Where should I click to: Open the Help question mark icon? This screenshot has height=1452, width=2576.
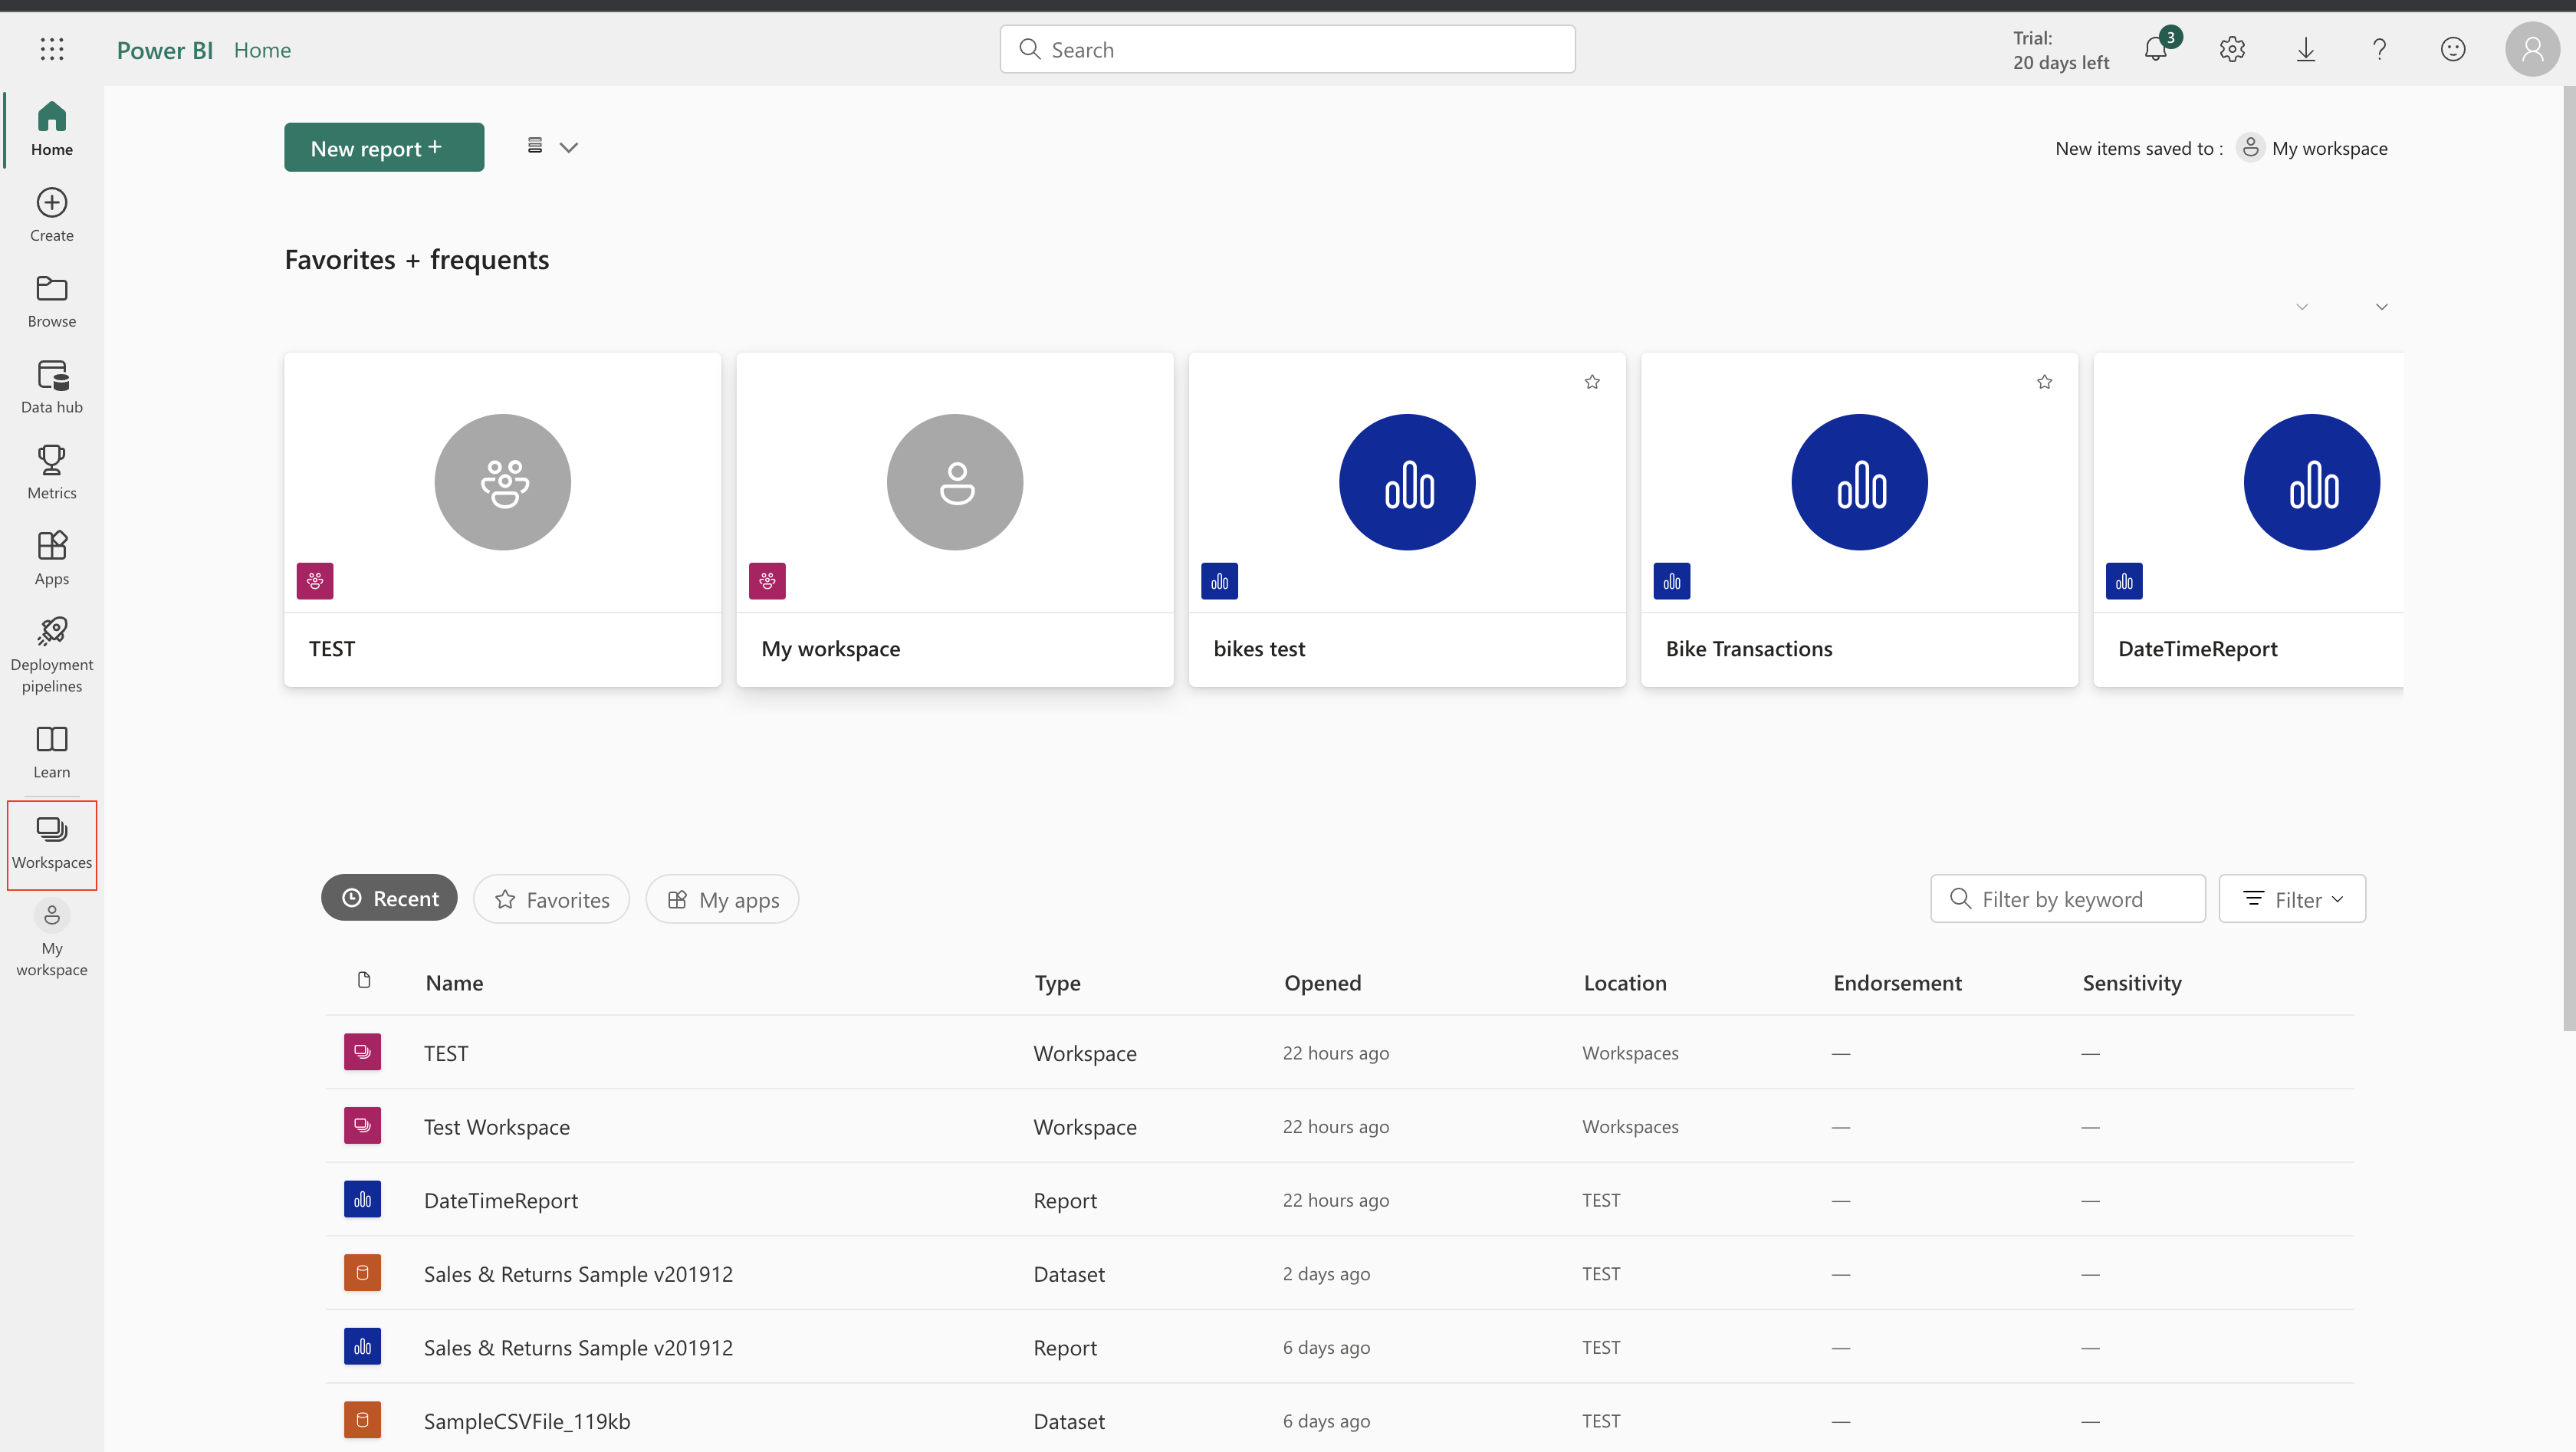2379,49
